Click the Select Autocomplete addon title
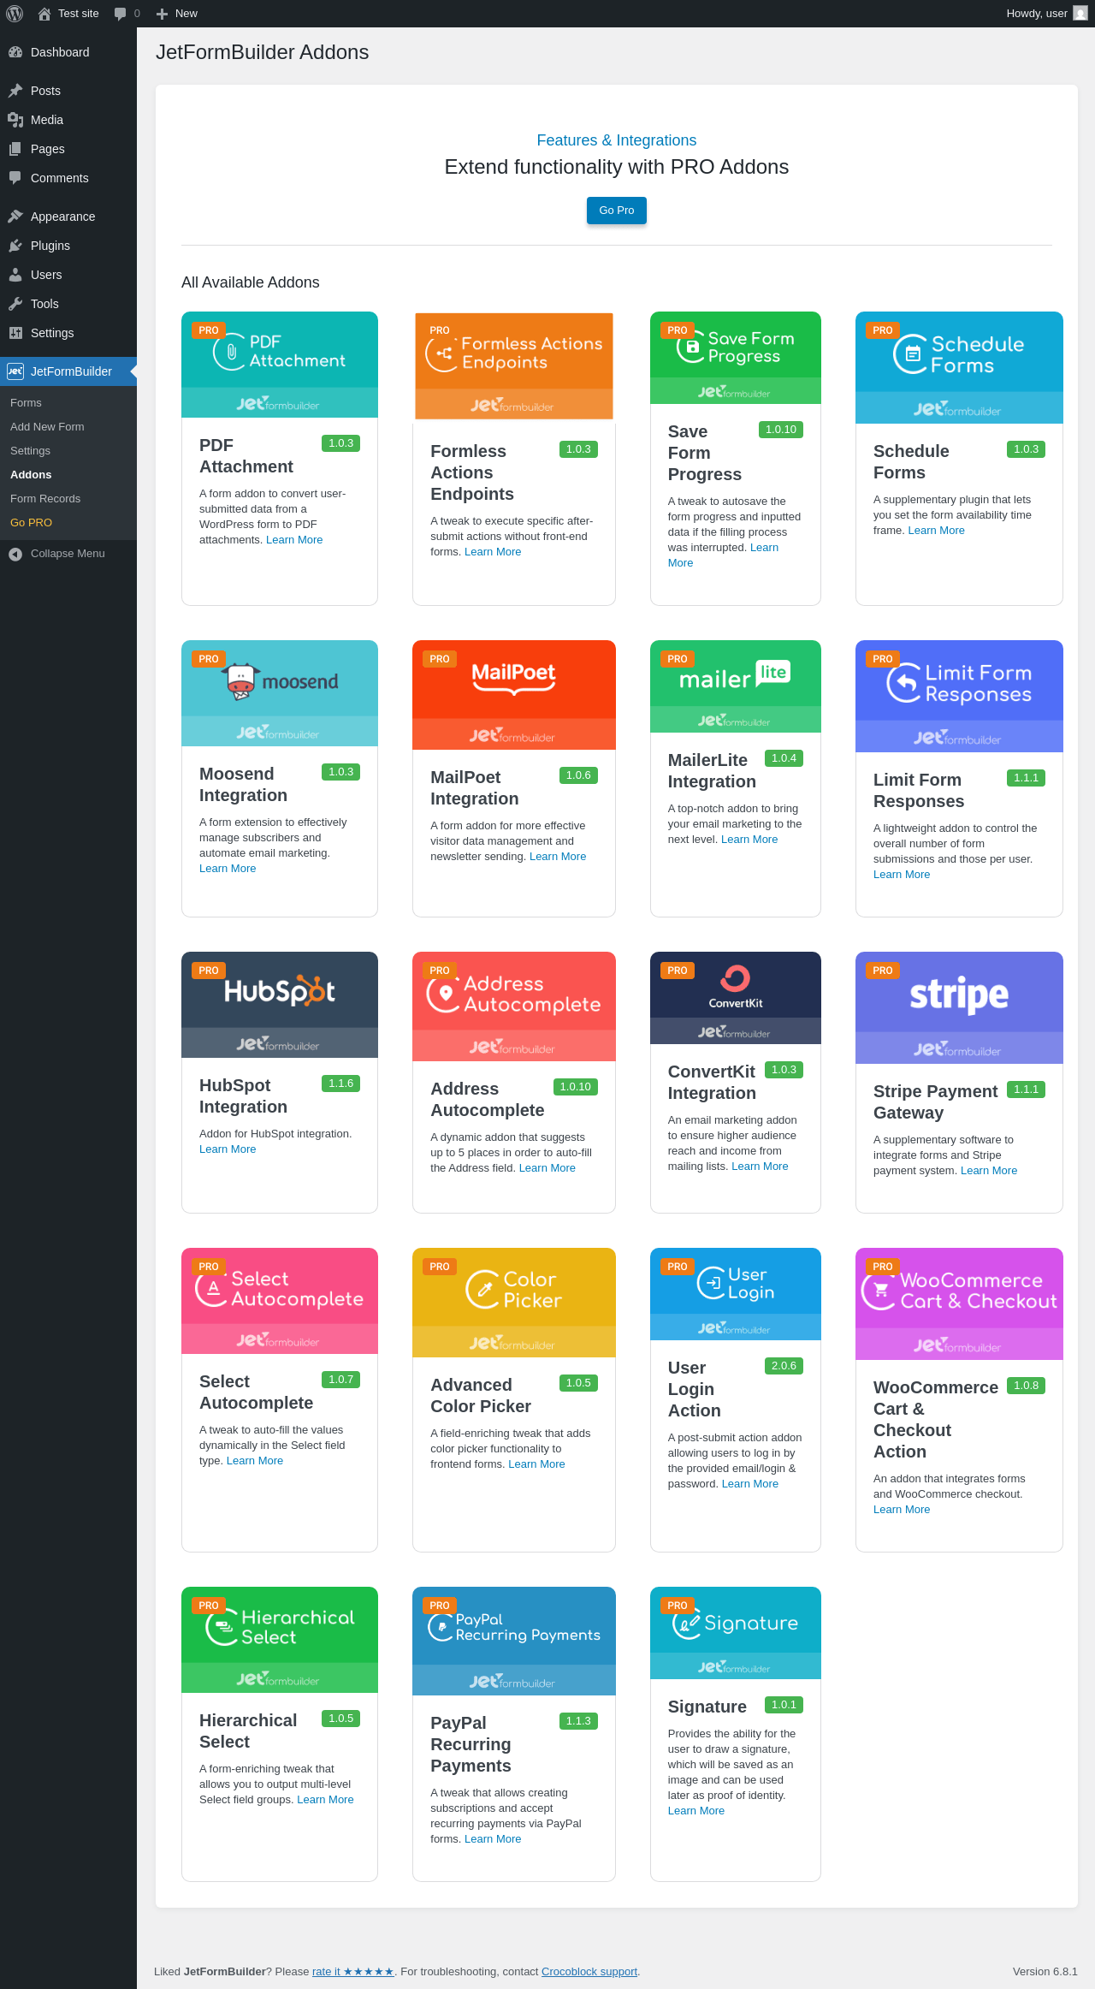 (x=256, y=1392)
